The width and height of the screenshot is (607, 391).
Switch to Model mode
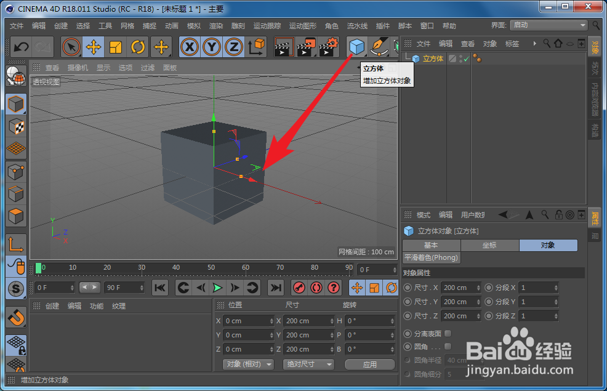[x=16, y=104]
